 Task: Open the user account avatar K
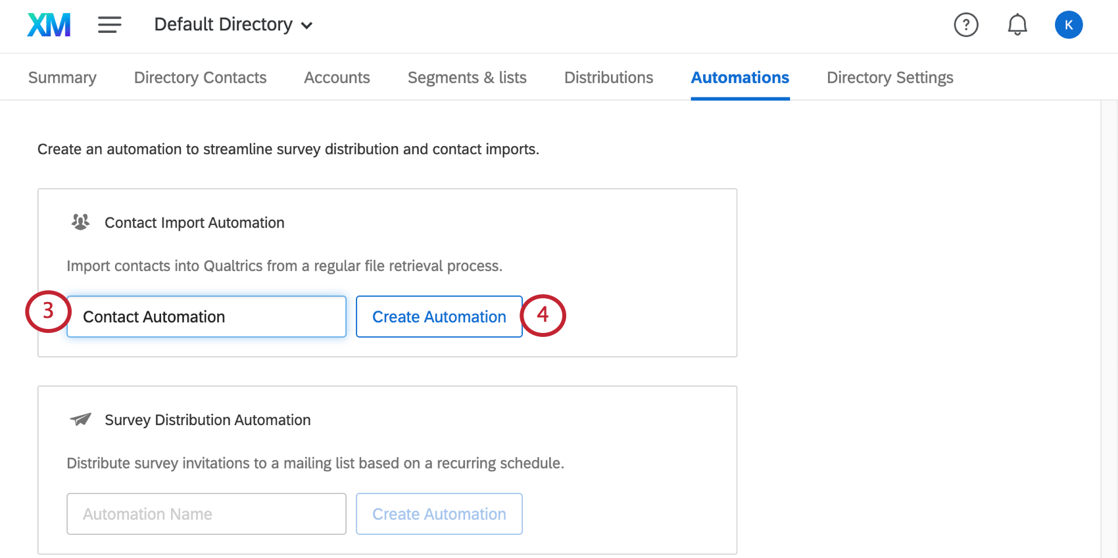click(1068, 25)
